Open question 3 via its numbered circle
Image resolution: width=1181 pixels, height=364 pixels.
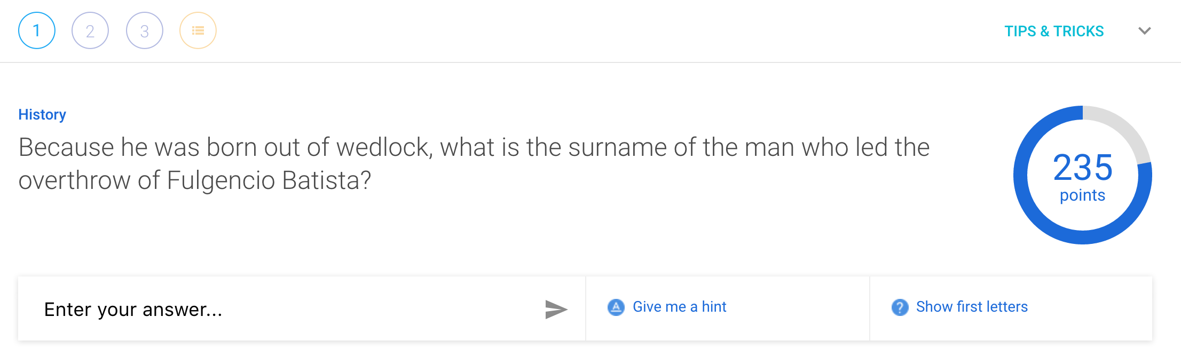click(144, 30)
